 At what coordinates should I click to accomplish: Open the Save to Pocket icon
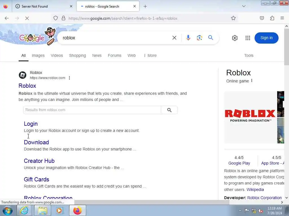[x=262, y=18]
